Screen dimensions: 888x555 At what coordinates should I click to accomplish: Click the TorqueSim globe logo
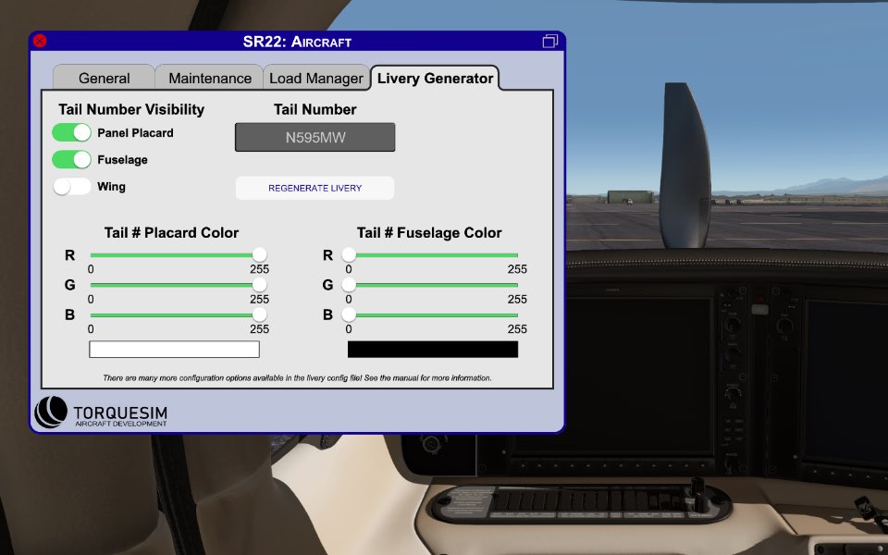tap(50, 412)
